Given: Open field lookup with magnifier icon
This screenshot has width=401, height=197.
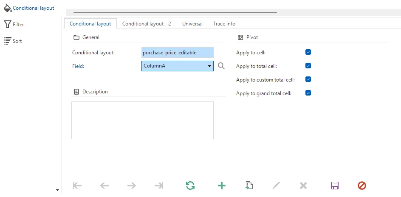Looking at the screenshot, I should tap(221, 66).
